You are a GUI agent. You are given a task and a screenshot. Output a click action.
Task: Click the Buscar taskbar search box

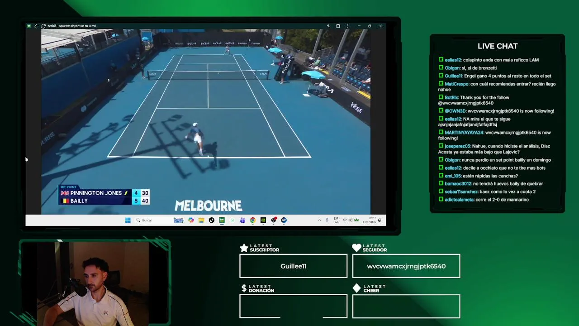(160, 220)
